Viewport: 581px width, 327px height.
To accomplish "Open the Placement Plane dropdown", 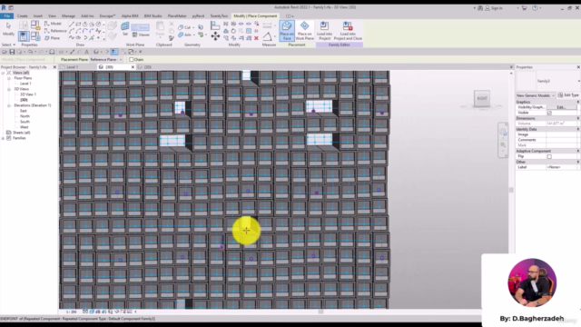I will tap(106, 59).
